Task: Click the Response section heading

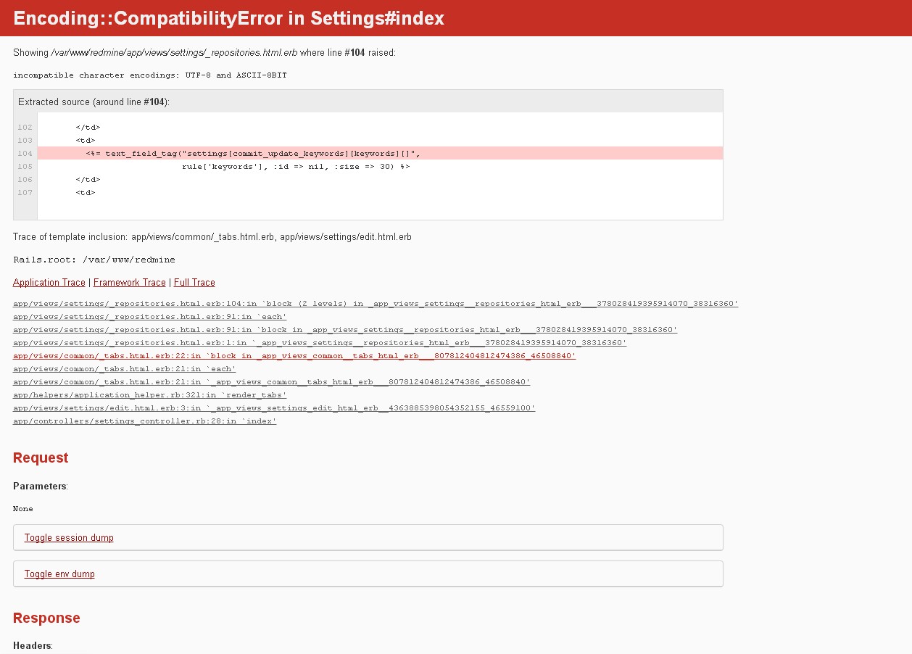Action: click(46, 618)
